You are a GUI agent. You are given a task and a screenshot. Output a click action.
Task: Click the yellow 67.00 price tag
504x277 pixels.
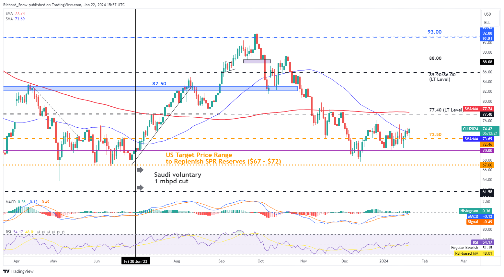[487, 165]
